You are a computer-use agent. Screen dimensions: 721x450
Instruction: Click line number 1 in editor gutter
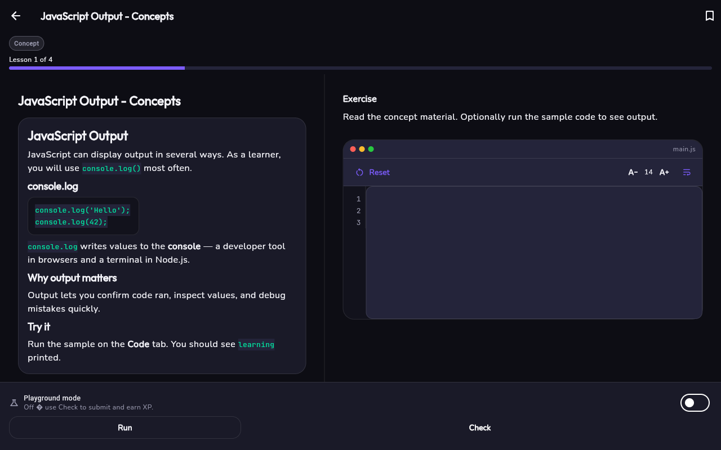(x=358, y=199)
